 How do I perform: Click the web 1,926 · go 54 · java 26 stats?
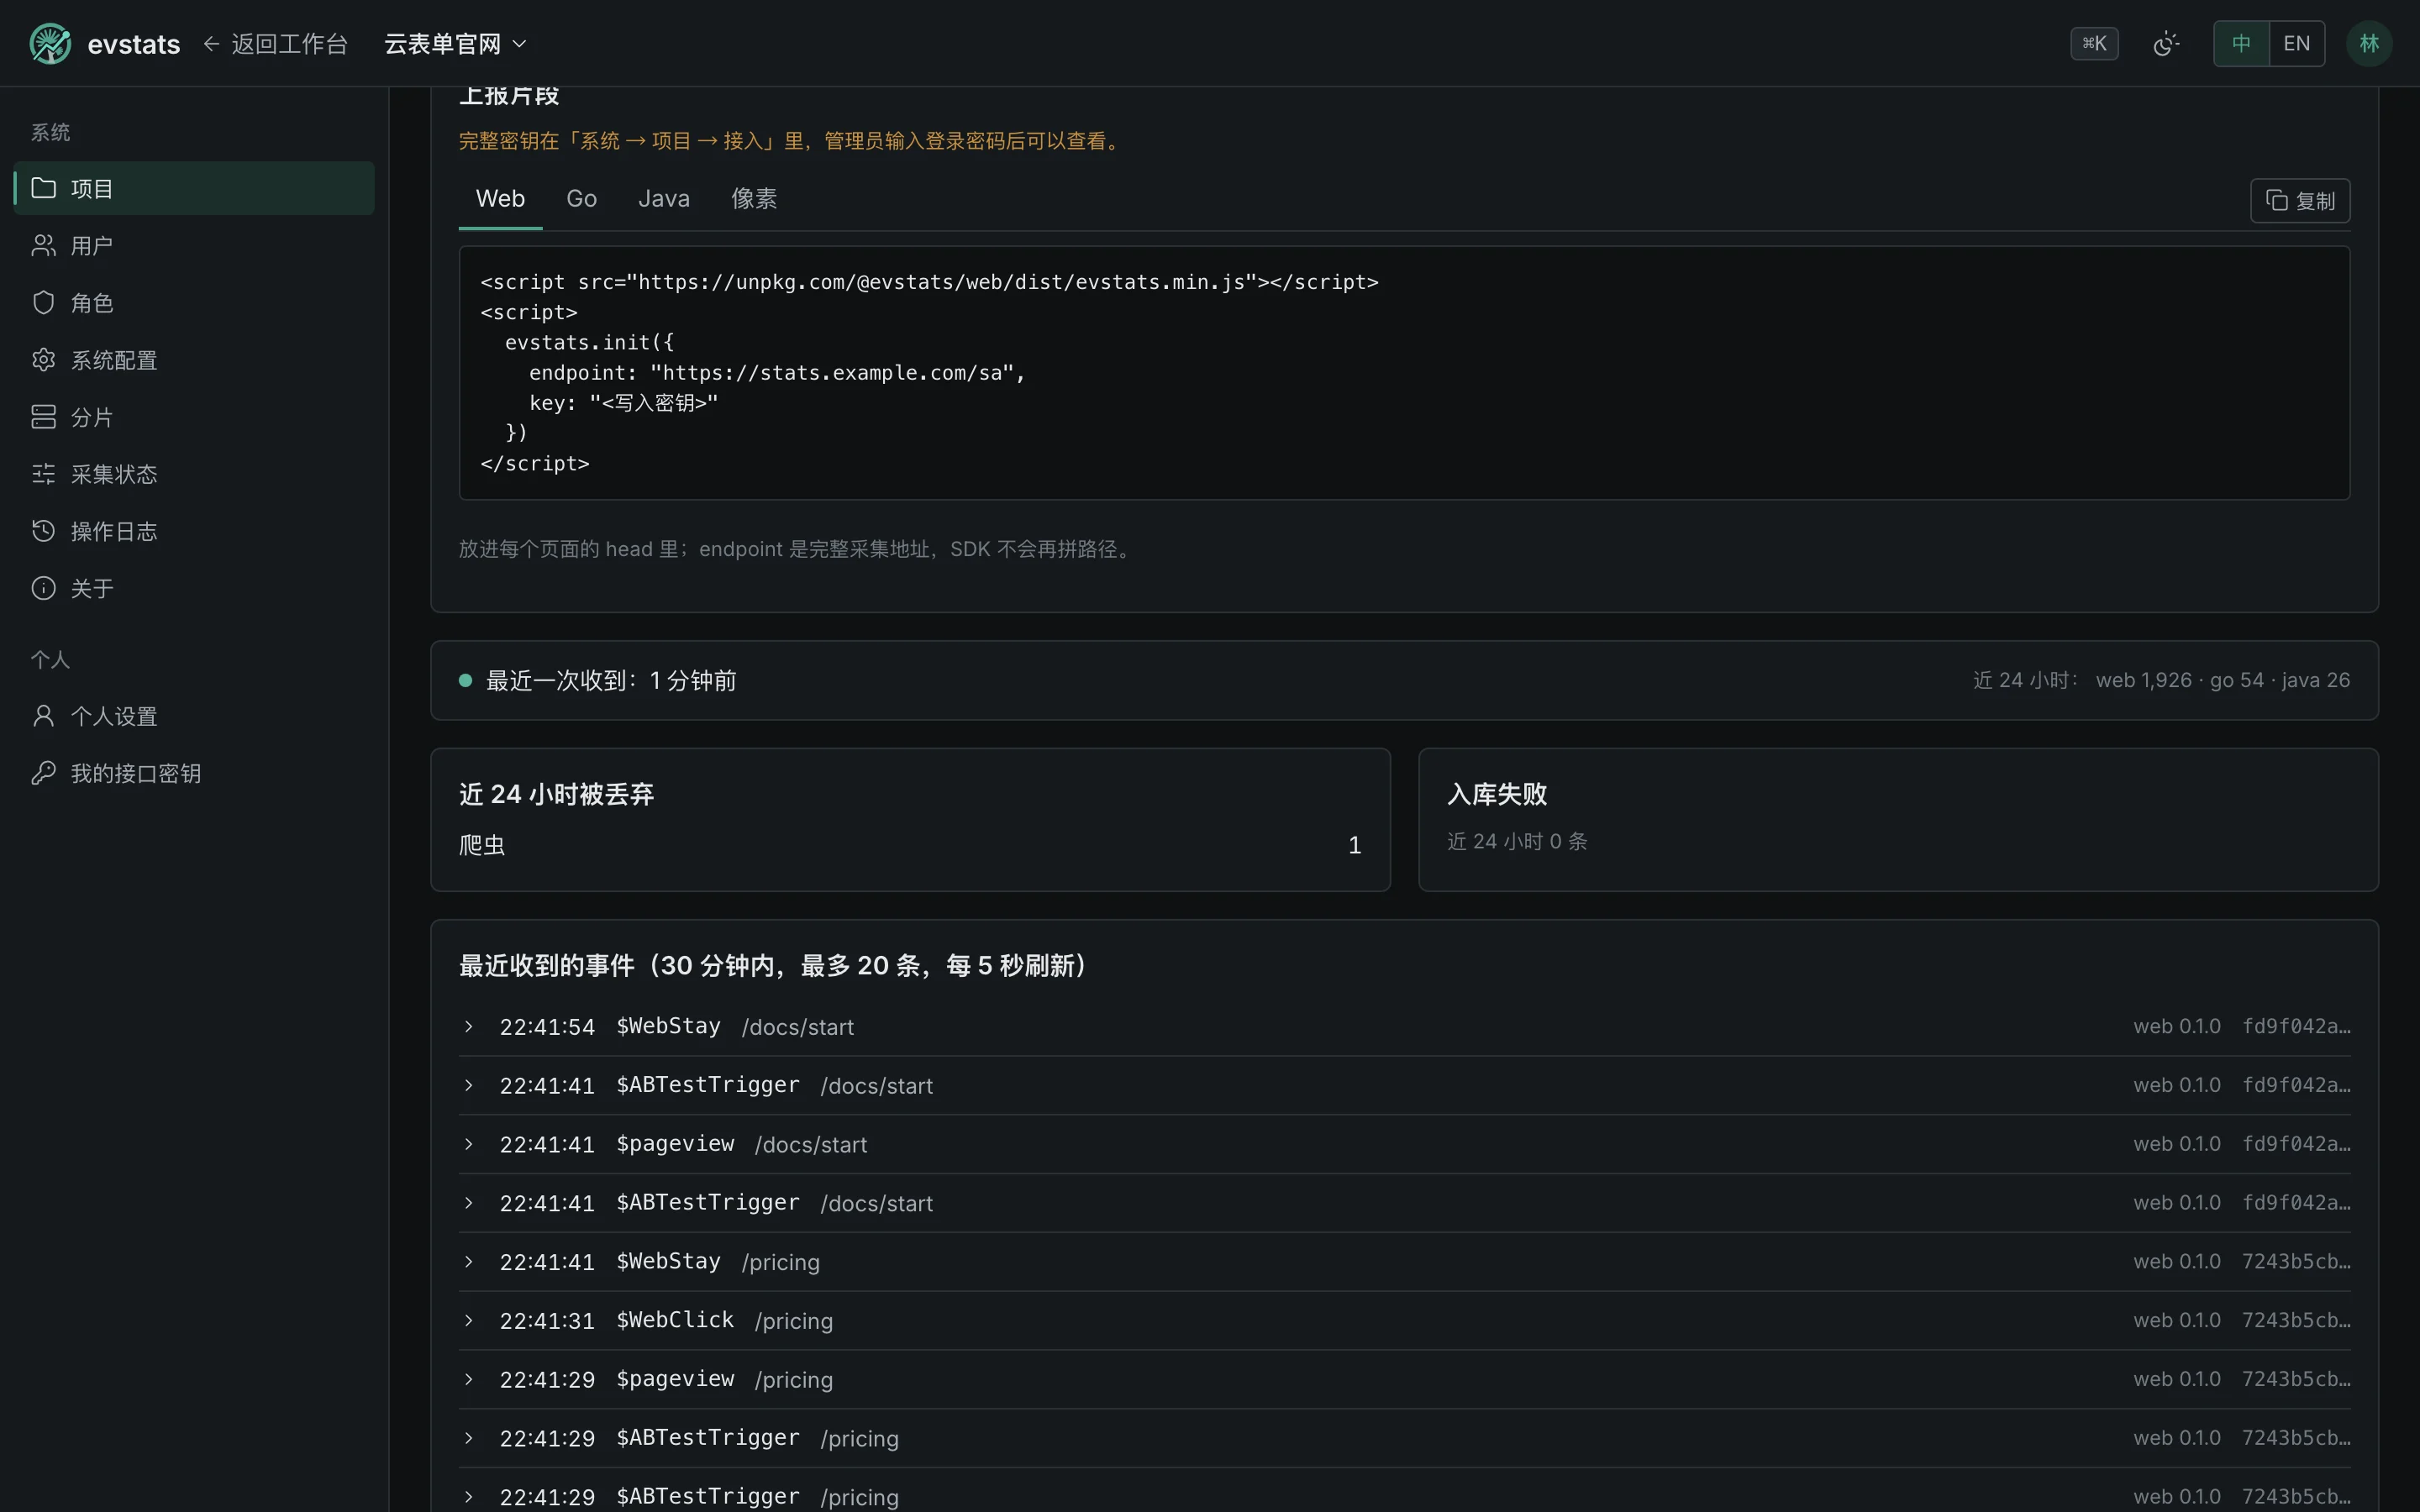pyautogui.click(x=2223, y=681)
